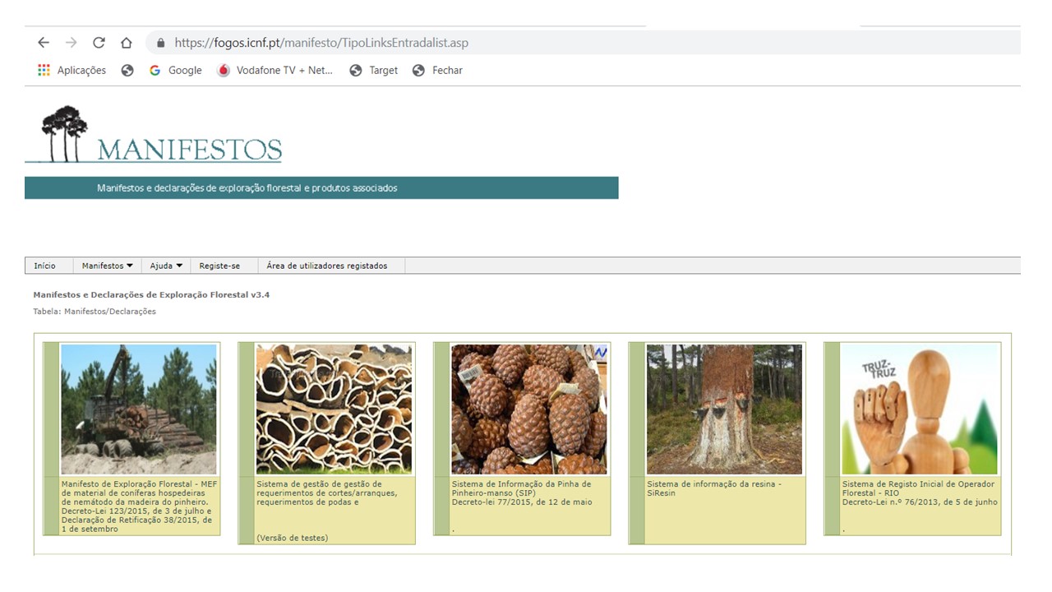Open the Registe-se menu item
Viewport: 1052px width, 592px height.
219,266
